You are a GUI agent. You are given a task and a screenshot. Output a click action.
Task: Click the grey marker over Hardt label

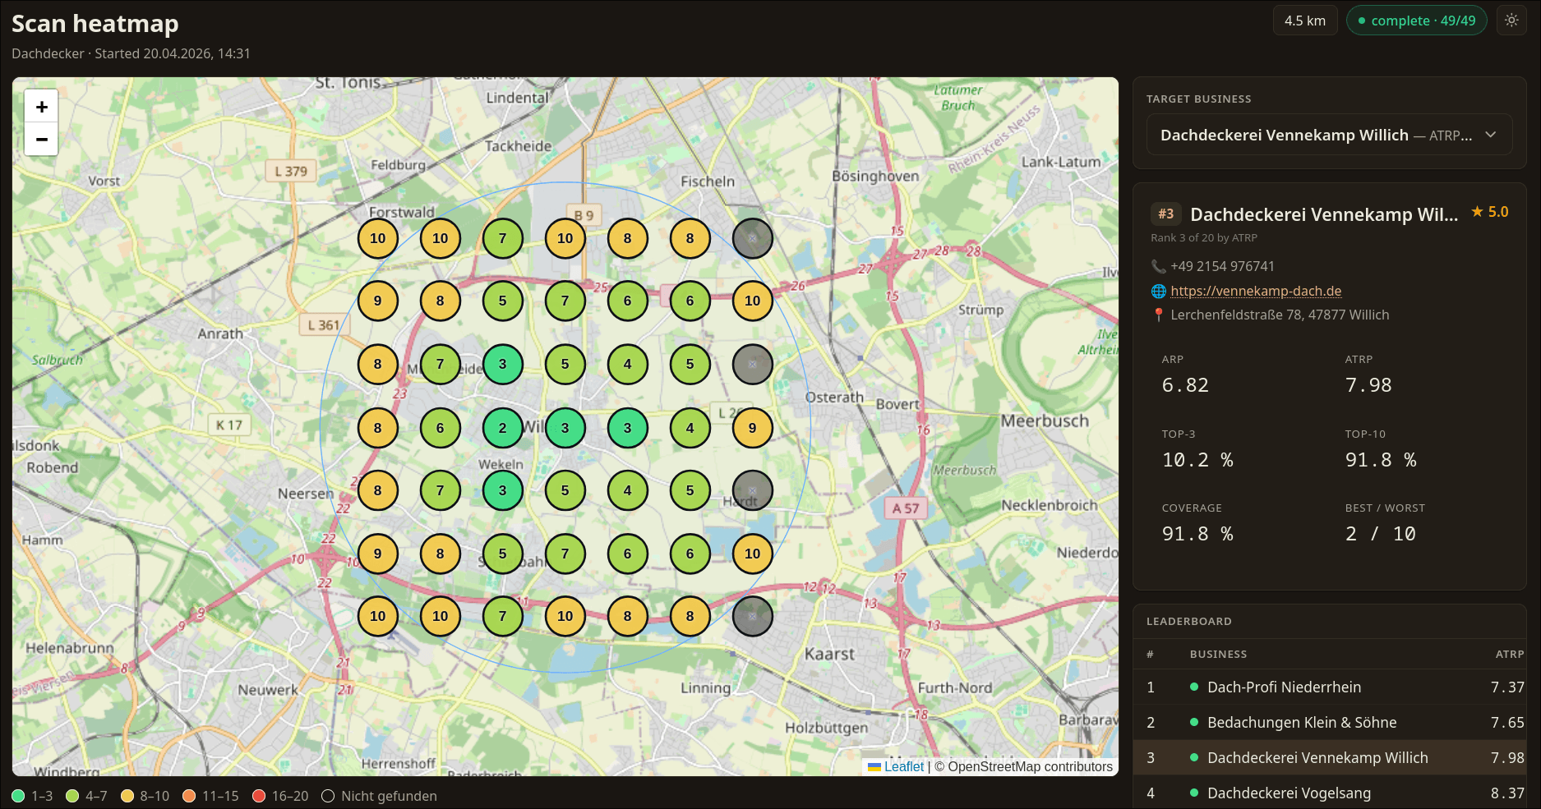752,490
